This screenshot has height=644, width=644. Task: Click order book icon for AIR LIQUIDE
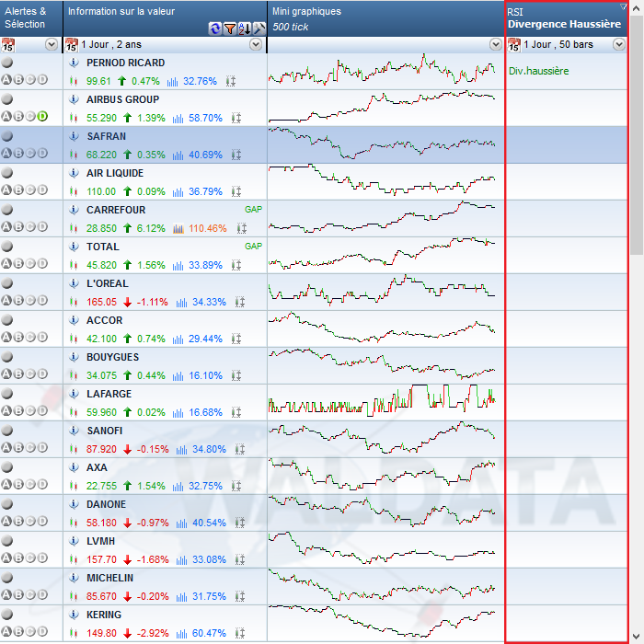[236, 191]
